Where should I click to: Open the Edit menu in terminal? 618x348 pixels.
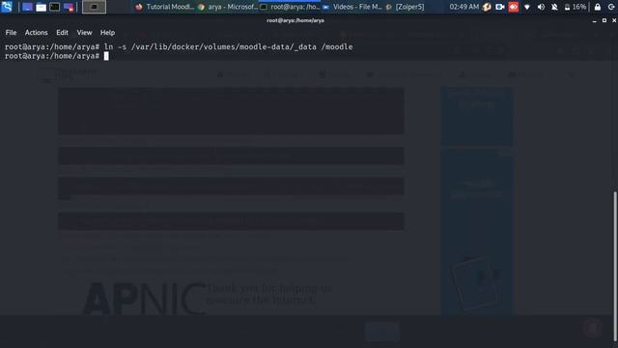tap(62, 32)
